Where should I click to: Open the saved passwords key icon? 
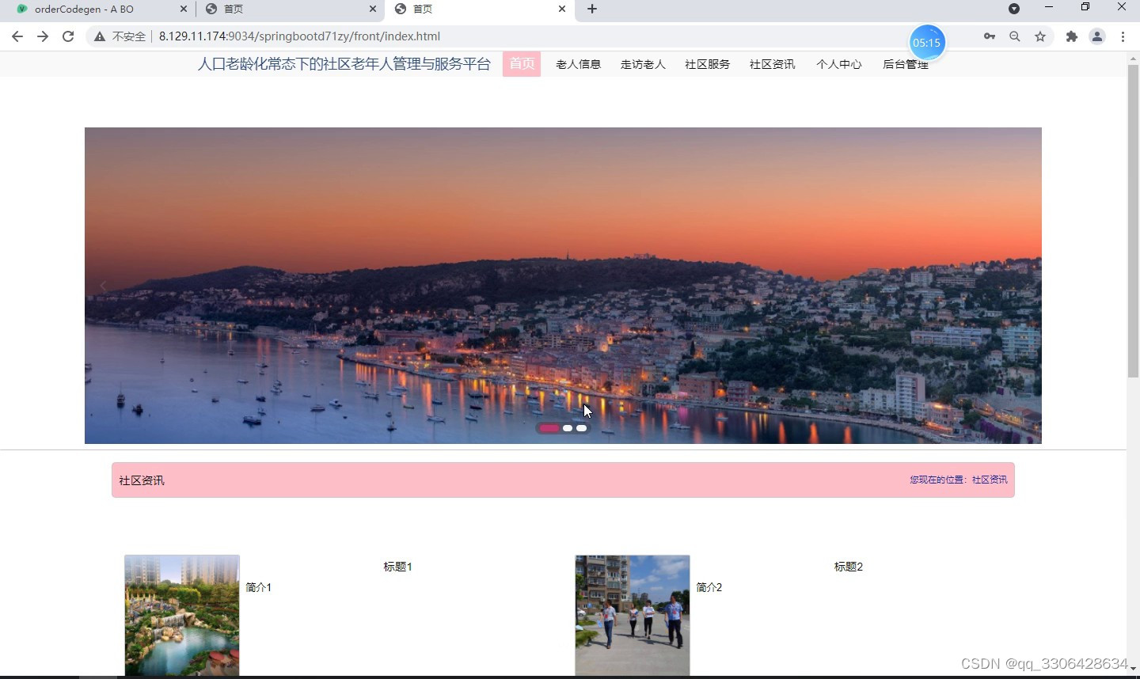pos(990,36)
